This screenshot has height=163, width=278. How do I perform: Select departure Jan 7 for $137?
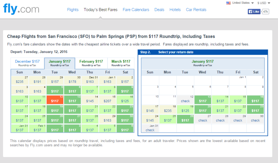pyautogui.click(x=90, y=90)
